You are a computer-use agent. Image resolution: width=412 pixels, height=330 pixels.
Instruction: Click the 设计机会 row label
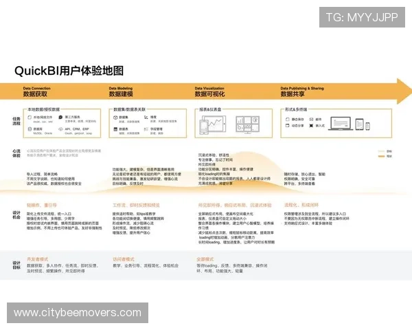pyautogui.click(x=16, y=214)
